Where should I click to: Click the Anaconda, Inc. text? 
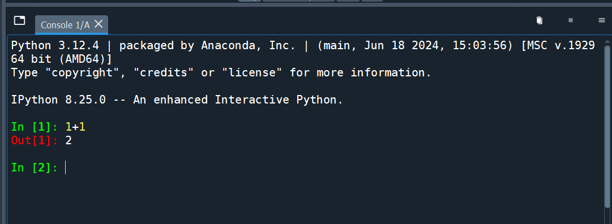coord(248,46)
